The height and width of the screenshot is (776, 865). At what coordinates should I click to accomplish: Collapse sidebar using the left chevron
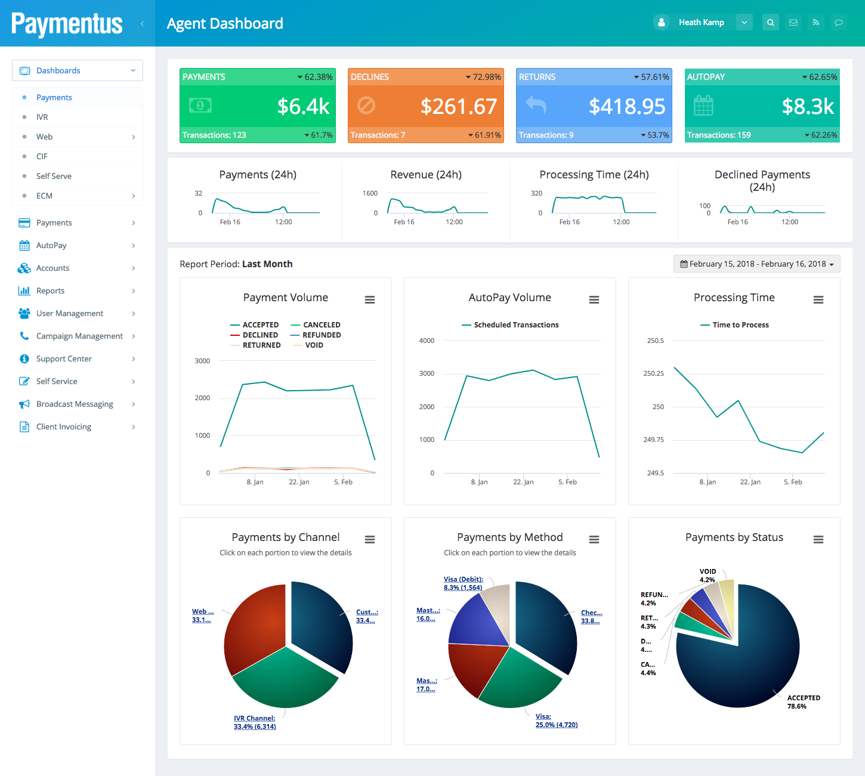(142, 24)
